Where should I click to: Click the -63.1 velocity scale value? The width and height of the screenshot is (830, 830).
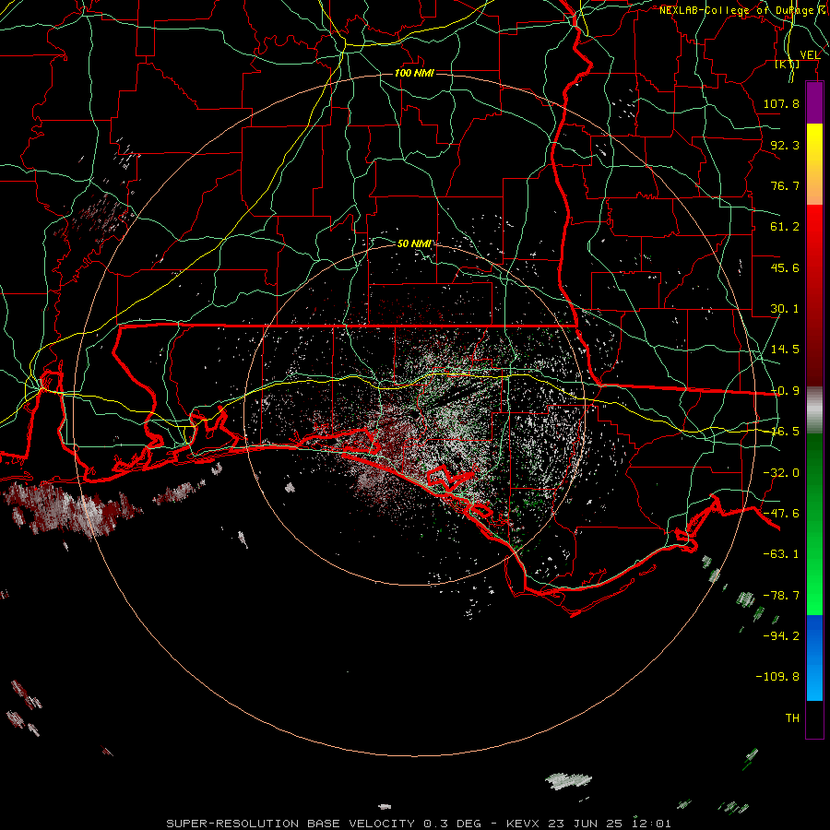click(781, 554)
